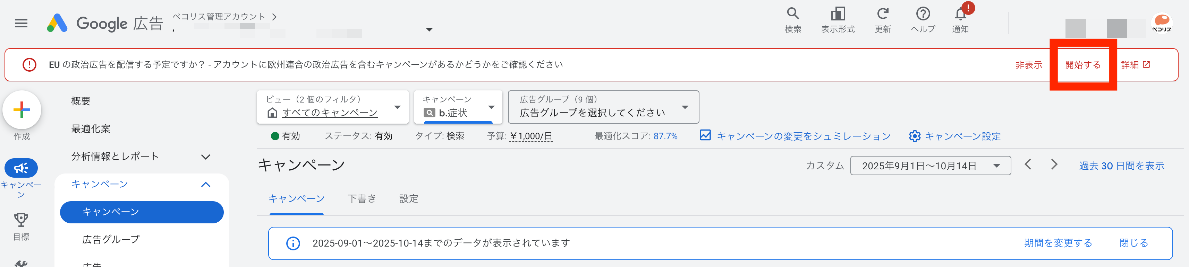Viewport: 1189px width, 267px height.
Task: Click 開始する in the EU banner
Action: (x=1082, y=65)
